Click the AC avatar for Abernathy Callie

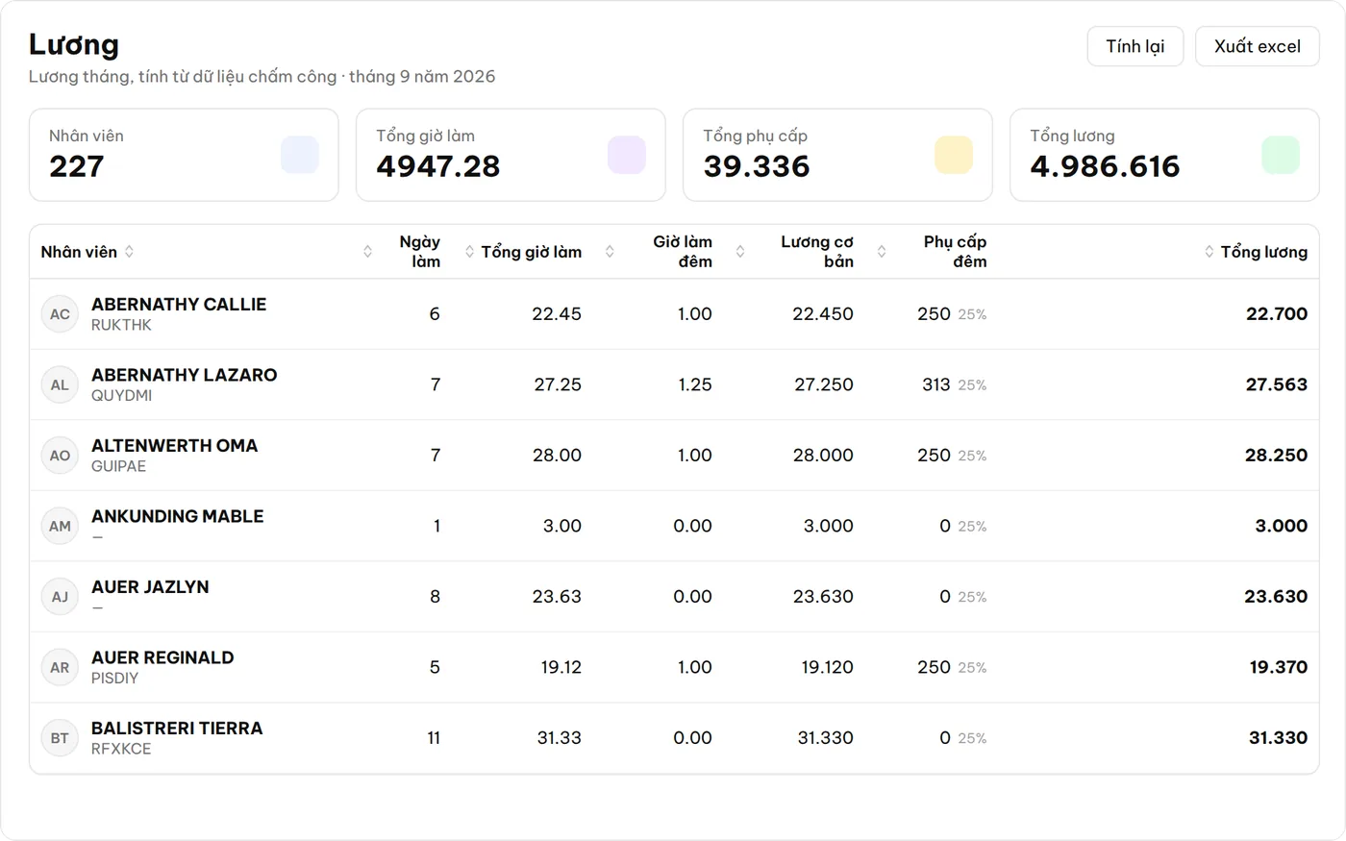click(60, 314)
